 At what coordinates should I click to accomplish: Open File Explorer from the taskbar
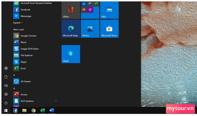(x=24, y=110)
